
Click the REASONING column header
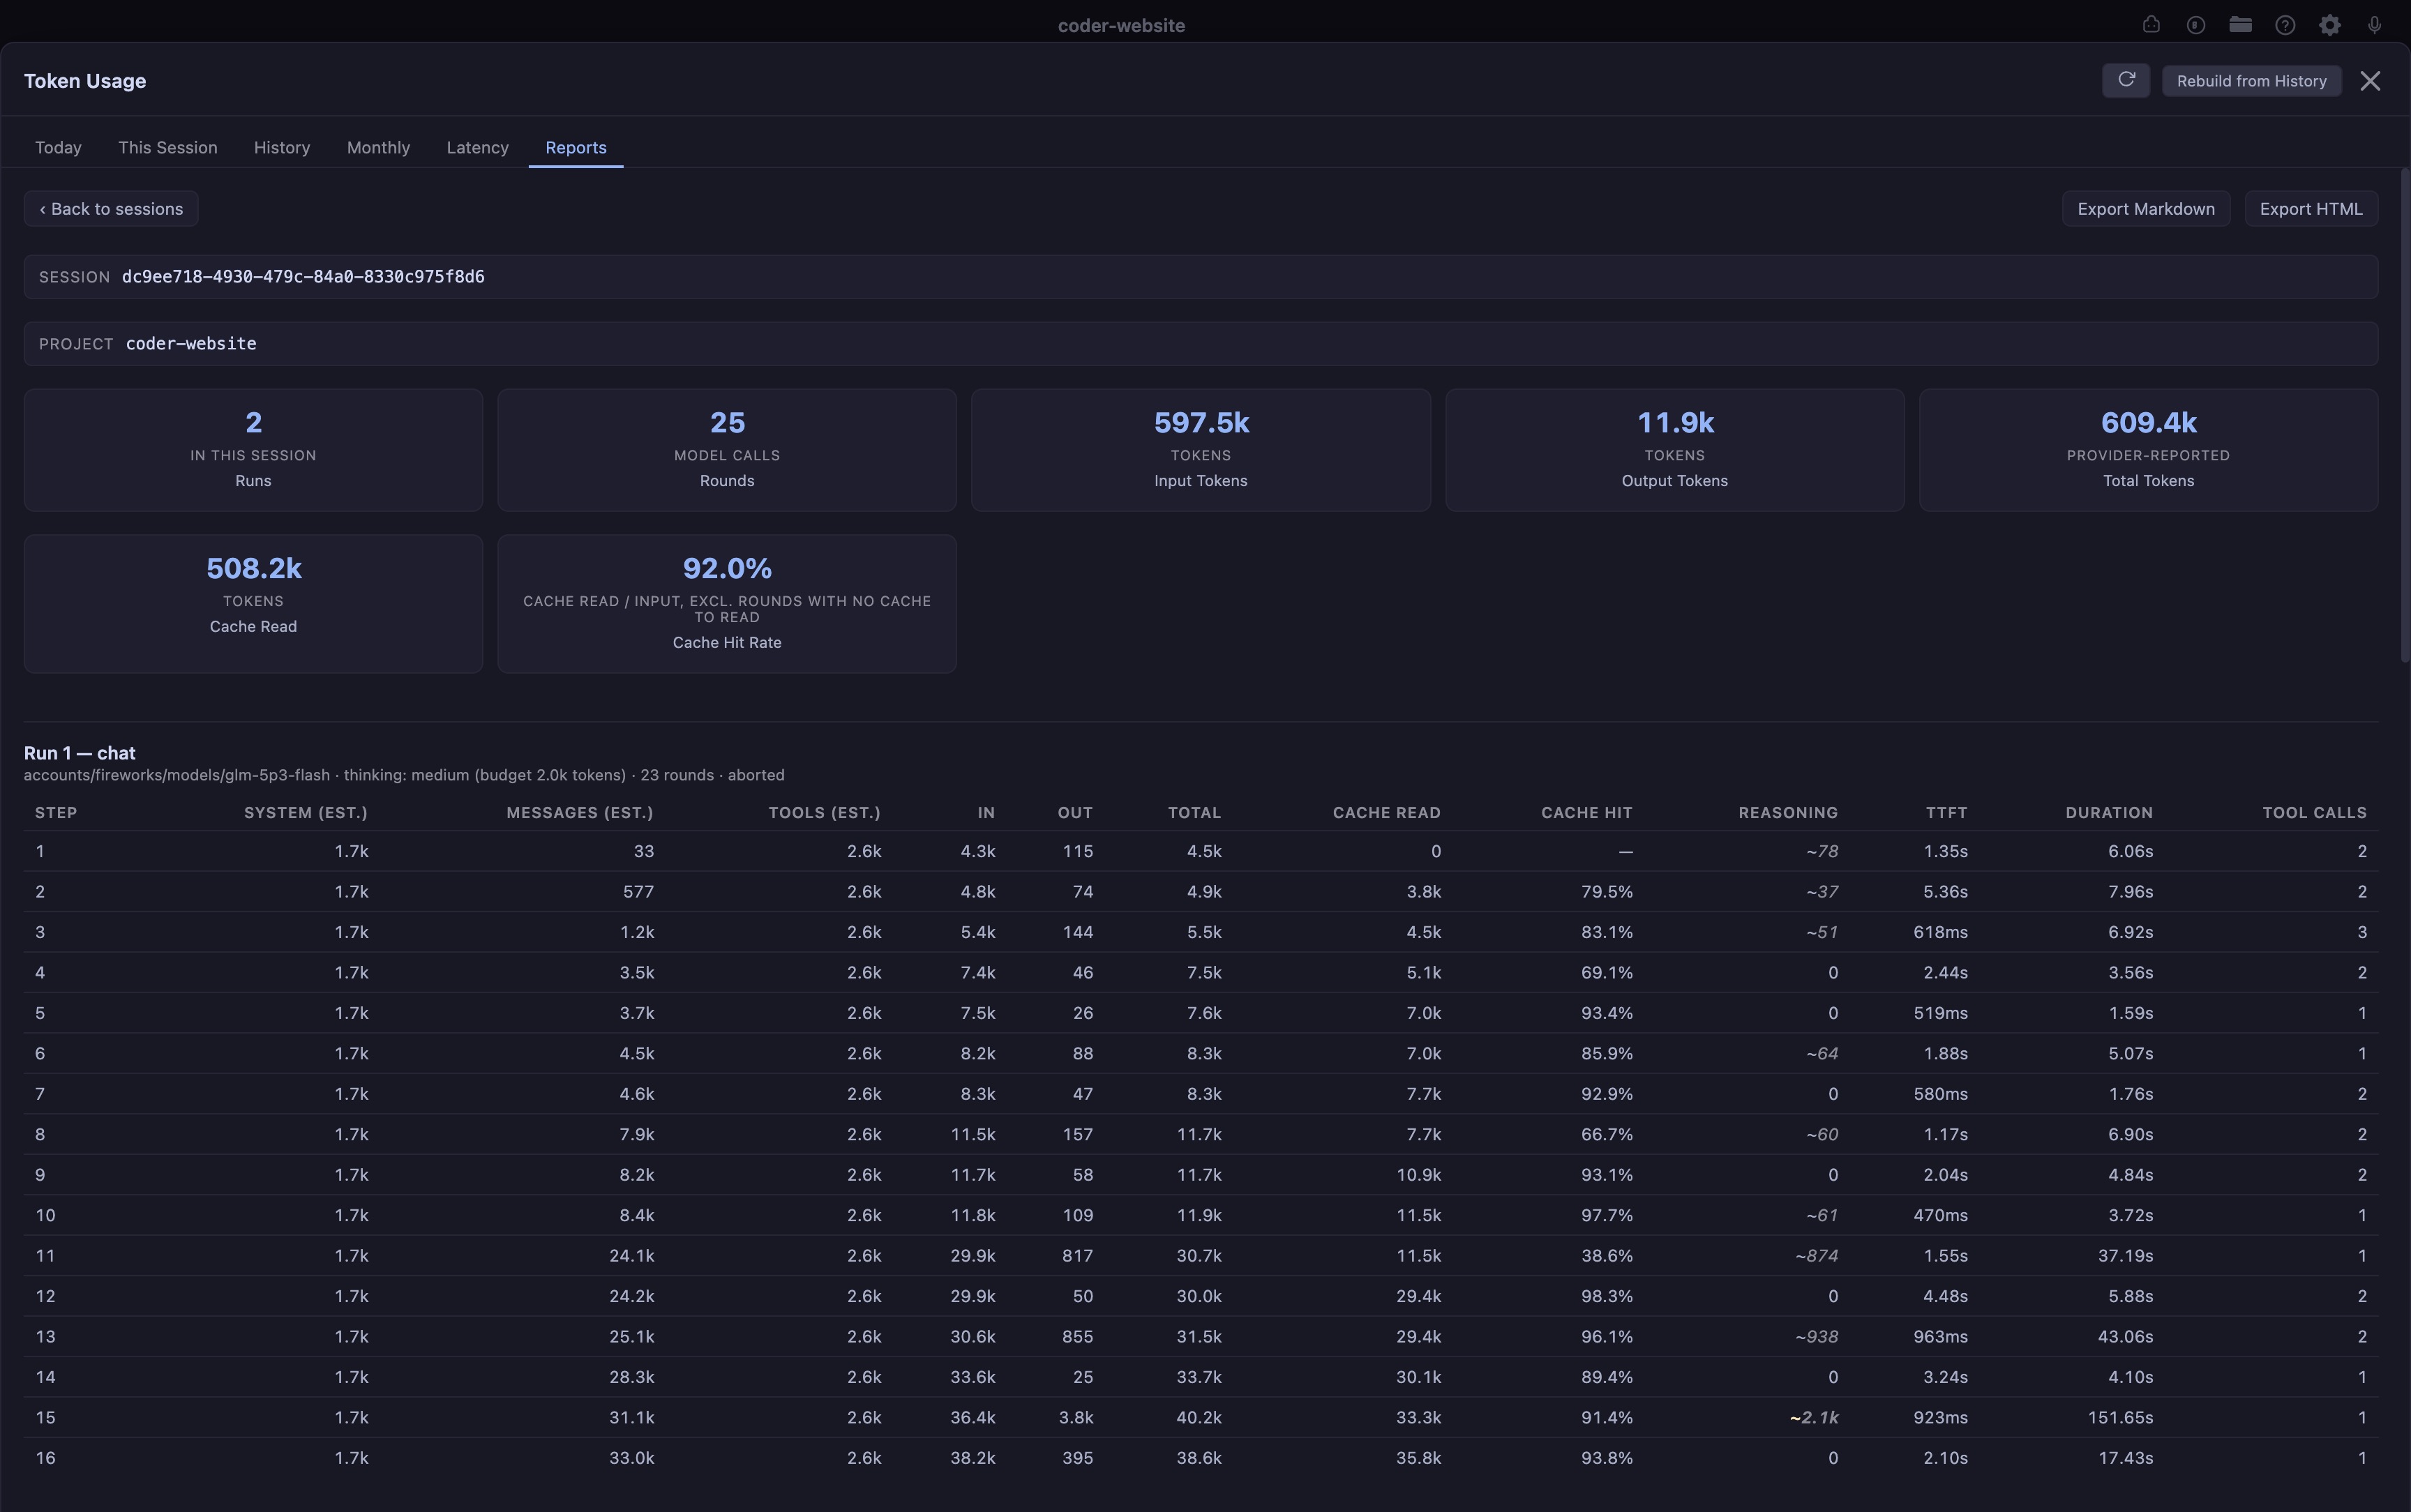pos(1788,813)
